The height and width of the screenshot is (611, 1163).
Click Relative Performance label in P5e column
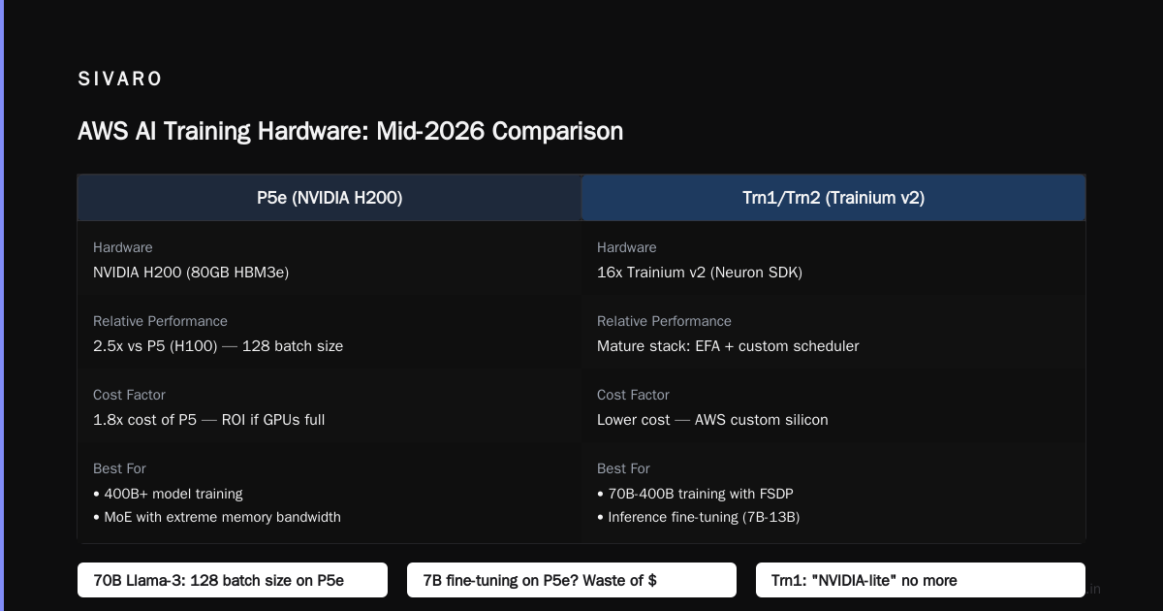pos(160,321)
